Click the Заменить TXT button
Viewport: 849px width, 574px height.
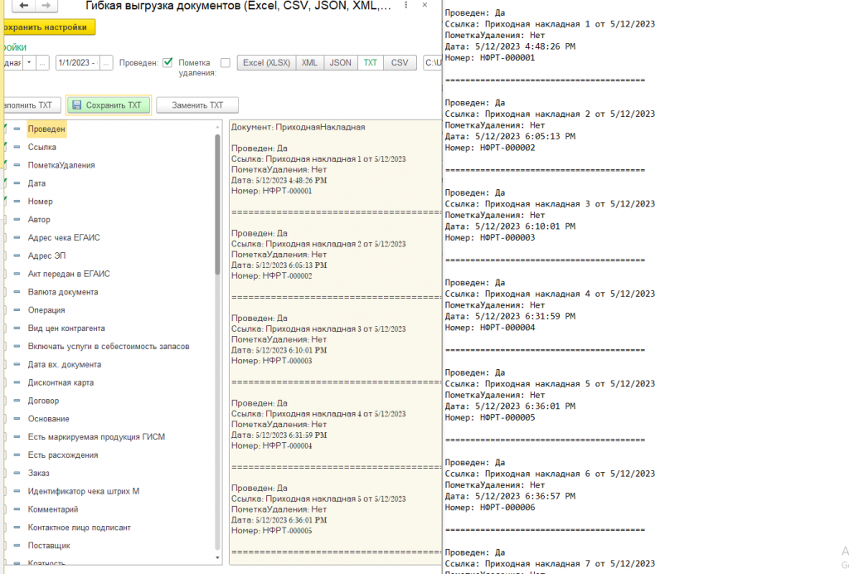[x=197, y=105]
